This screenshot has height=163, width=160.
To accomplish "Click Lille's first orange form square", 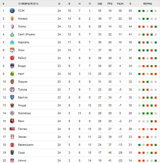I will tap(139, 27).
